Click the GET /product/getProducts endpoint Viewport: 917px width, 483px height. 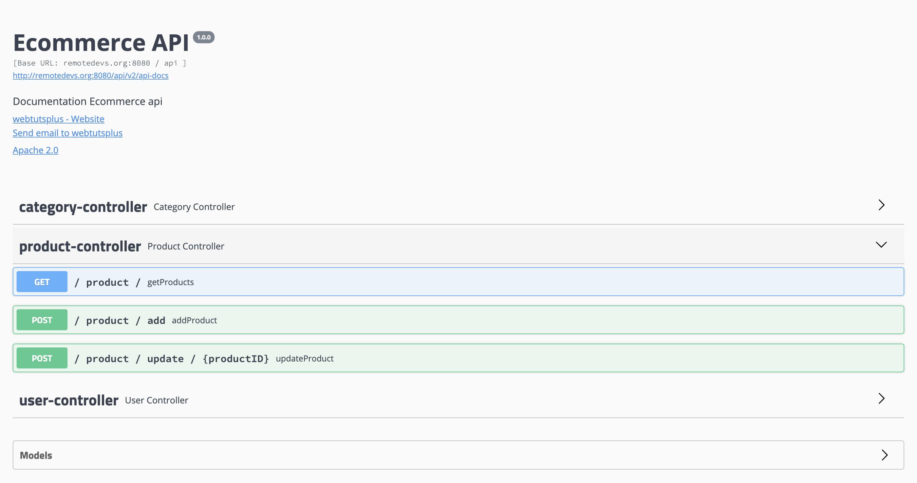(x=458, y=282)
